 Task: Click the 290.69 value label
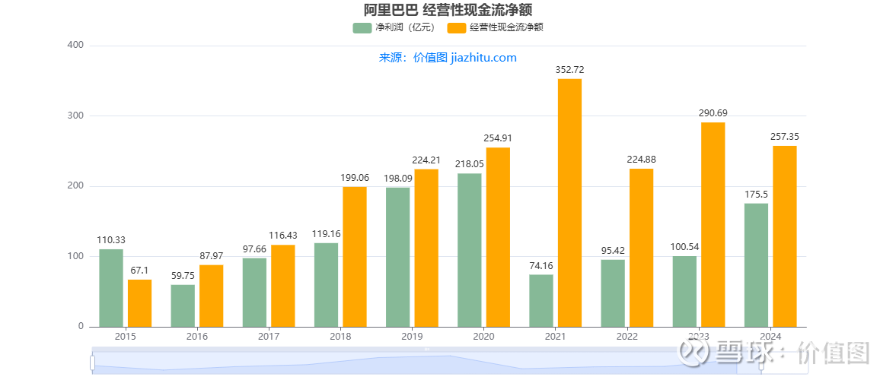(713, 113)
